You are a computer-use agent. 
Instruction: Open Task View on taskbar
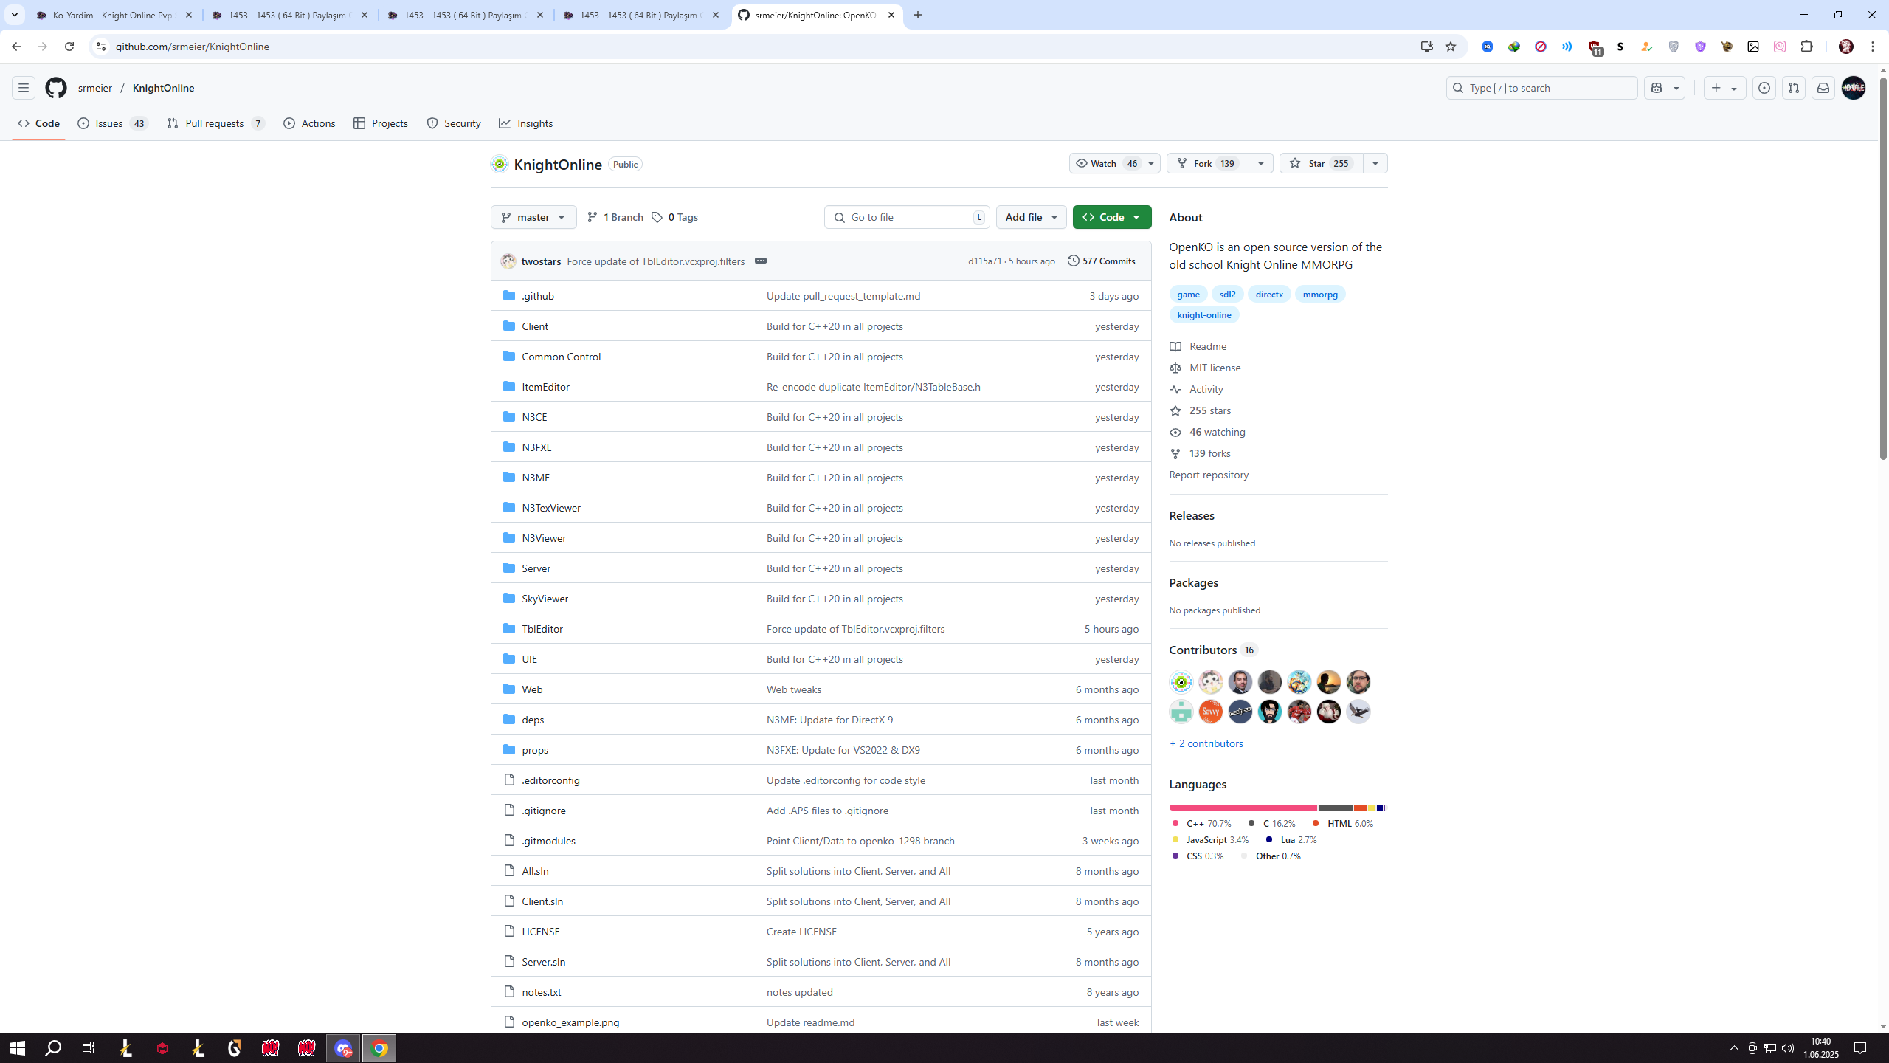pos(89,1048)
